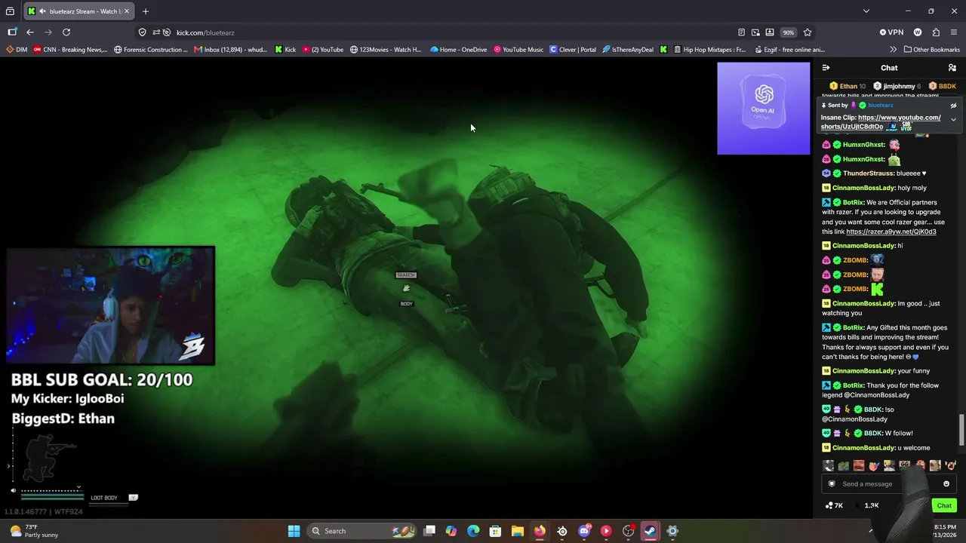966x543 pixels.
Task: View top gifter Ethan in leaderboard
Action: point(848,86)
